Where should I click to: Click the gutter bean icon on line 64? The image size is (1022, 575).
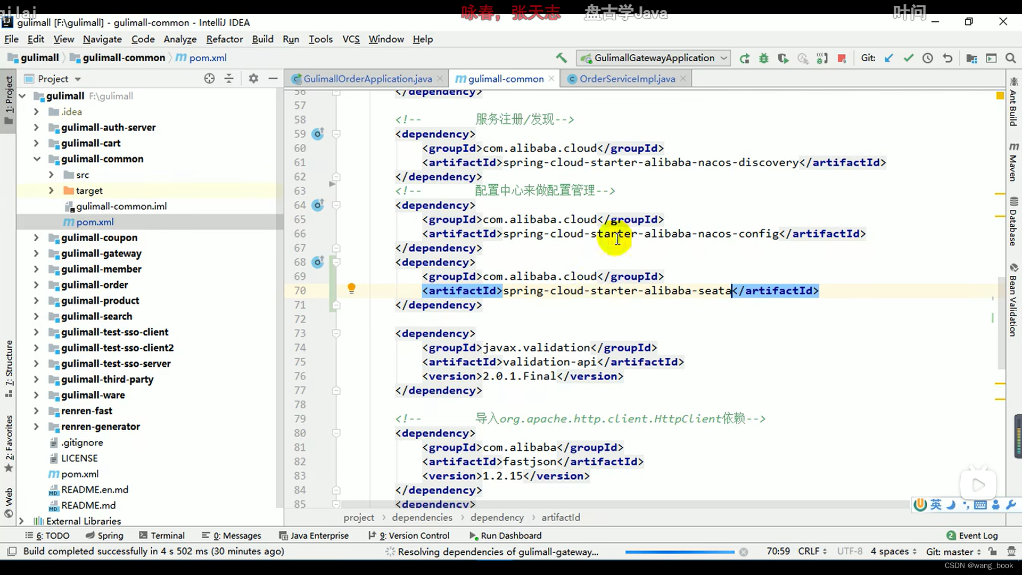[318, 205]
